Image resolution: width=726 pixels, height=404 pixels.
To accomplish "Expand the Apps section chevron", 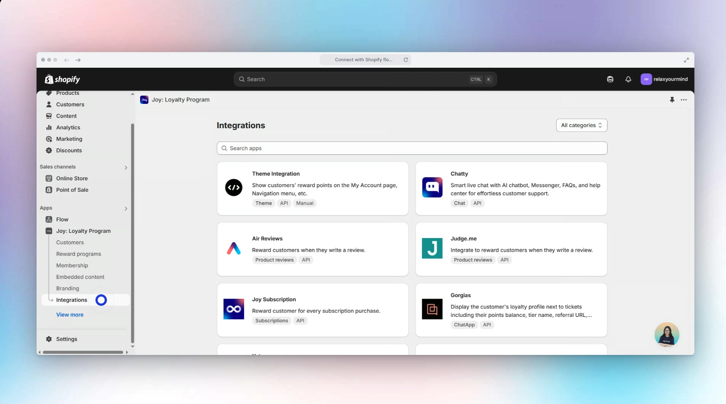I will pos(126,208).
